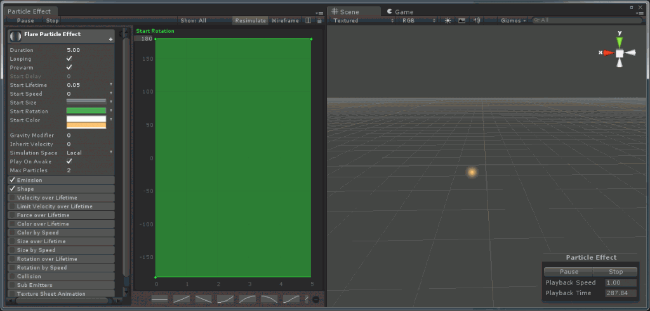Expand the Sub Emitters module header
650x311 pixels.
click(61, 285)
